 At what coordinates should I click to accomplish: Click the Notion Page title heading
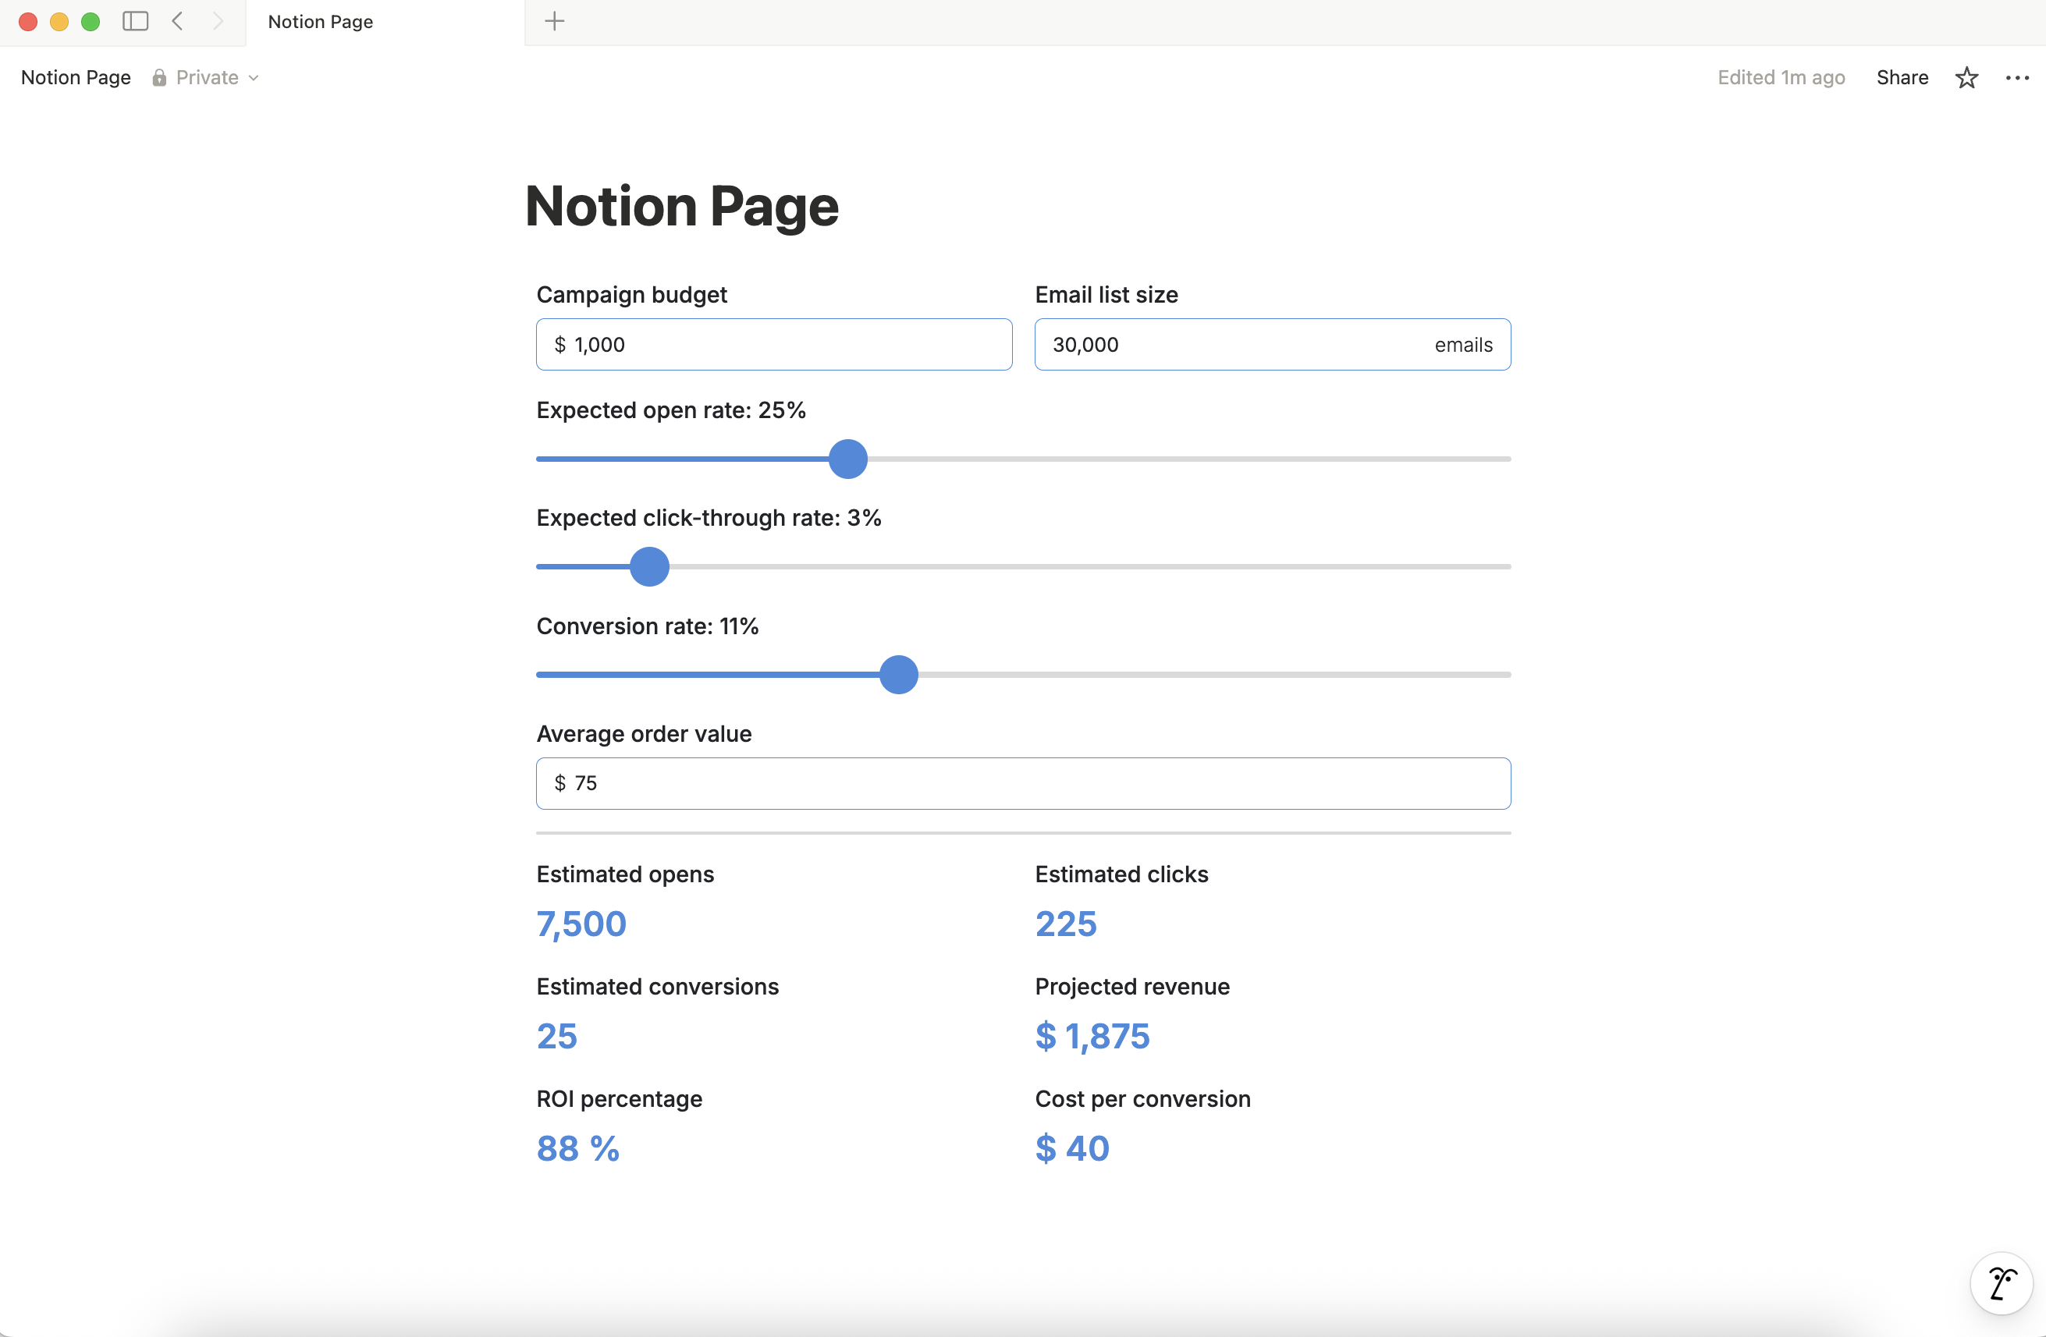click(681, 206)
